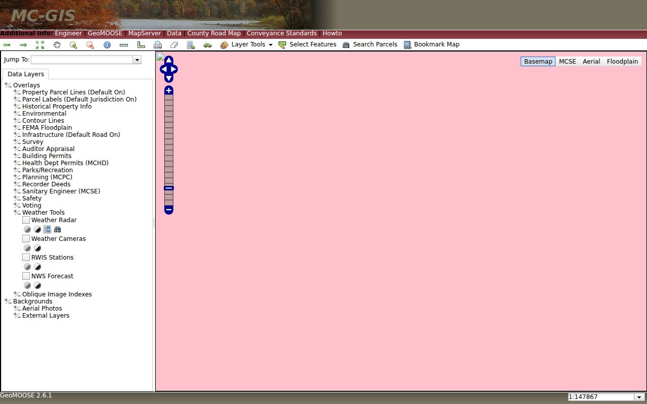
Task: Unfade the Weather Cameras layer
Action: point(37,248)
